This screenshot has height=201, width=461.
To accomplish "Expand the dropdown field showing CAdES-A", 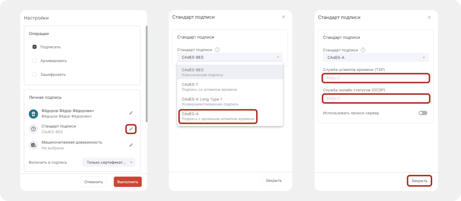I will pos(375,57).
